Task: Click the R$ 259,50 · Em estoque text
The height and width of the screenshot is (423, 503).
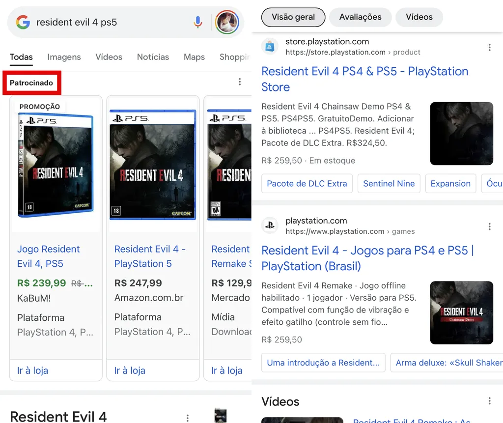Action: pos(308,161)
